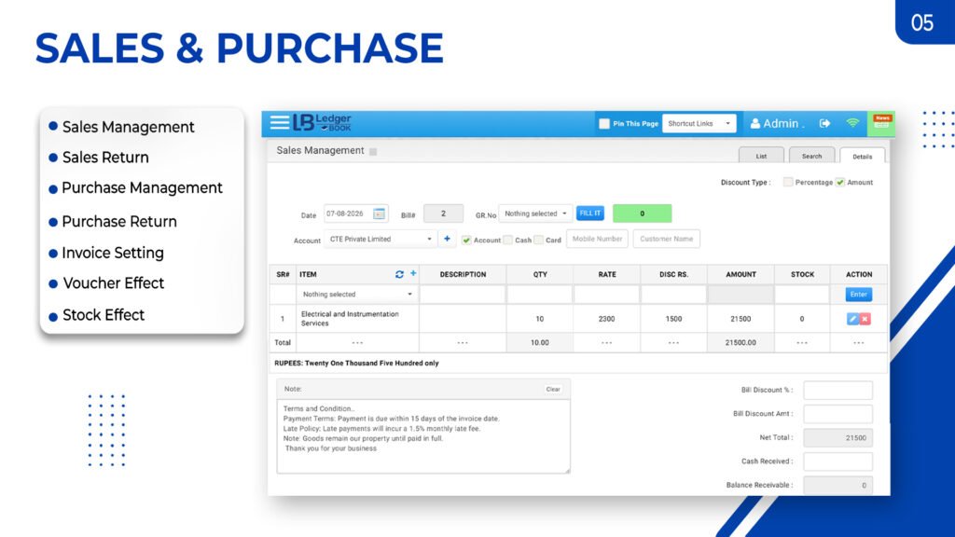Click the Stock Effect bullet item
Viewport: 955px width, 537px height.
pyautogui.click(x=104, y=315)
